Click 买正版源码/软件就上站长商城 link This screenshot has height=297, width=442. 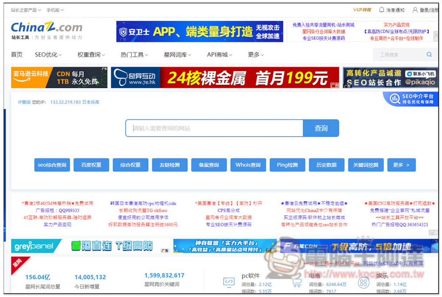(314, 217)
